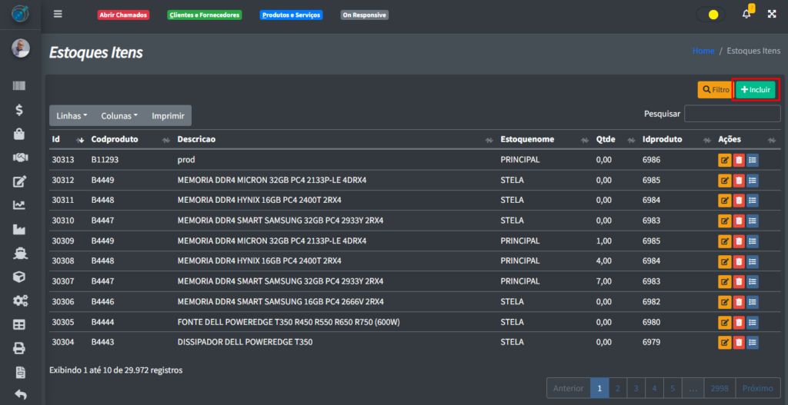Click the Home breadcrumb link

click(x=703, y=51)
